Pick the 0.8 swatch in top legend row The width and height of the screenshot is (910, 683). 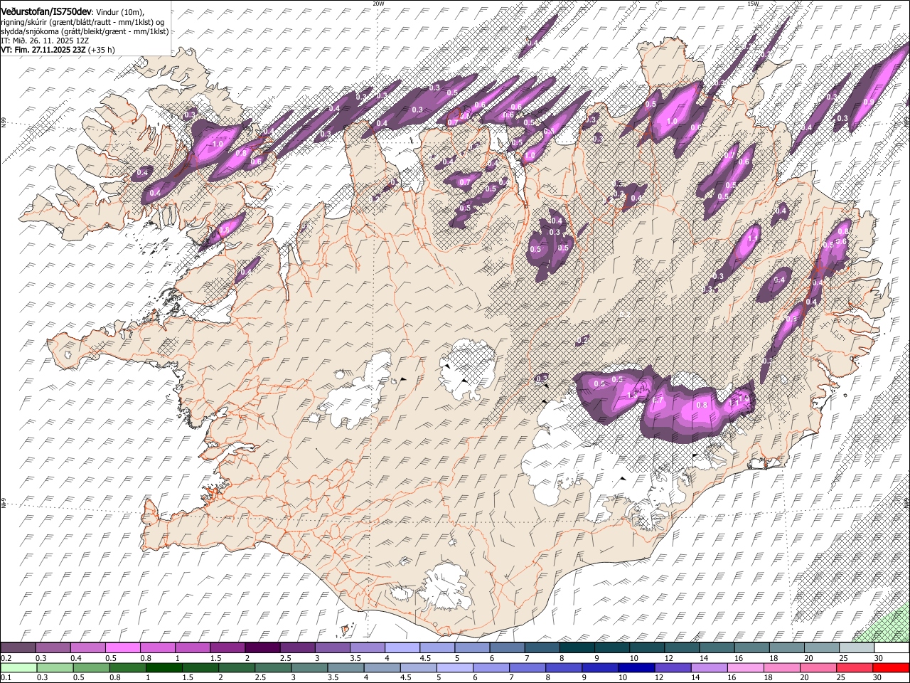157,648
